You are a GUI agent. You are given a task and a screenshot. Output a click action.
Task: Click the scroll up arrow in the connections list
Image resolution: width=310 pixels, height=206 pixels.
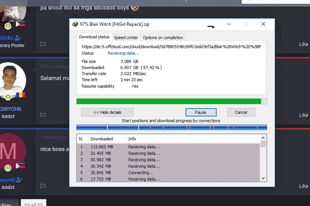[x=263, y=138]
